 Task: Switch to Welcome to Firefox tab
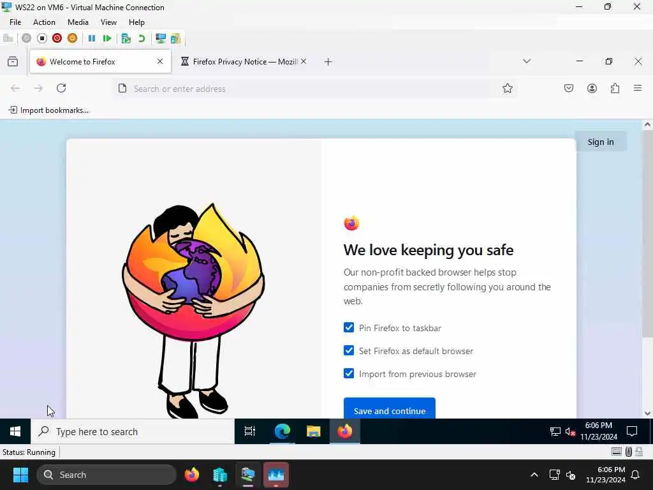pyautogui.click(x=100, y=62)
